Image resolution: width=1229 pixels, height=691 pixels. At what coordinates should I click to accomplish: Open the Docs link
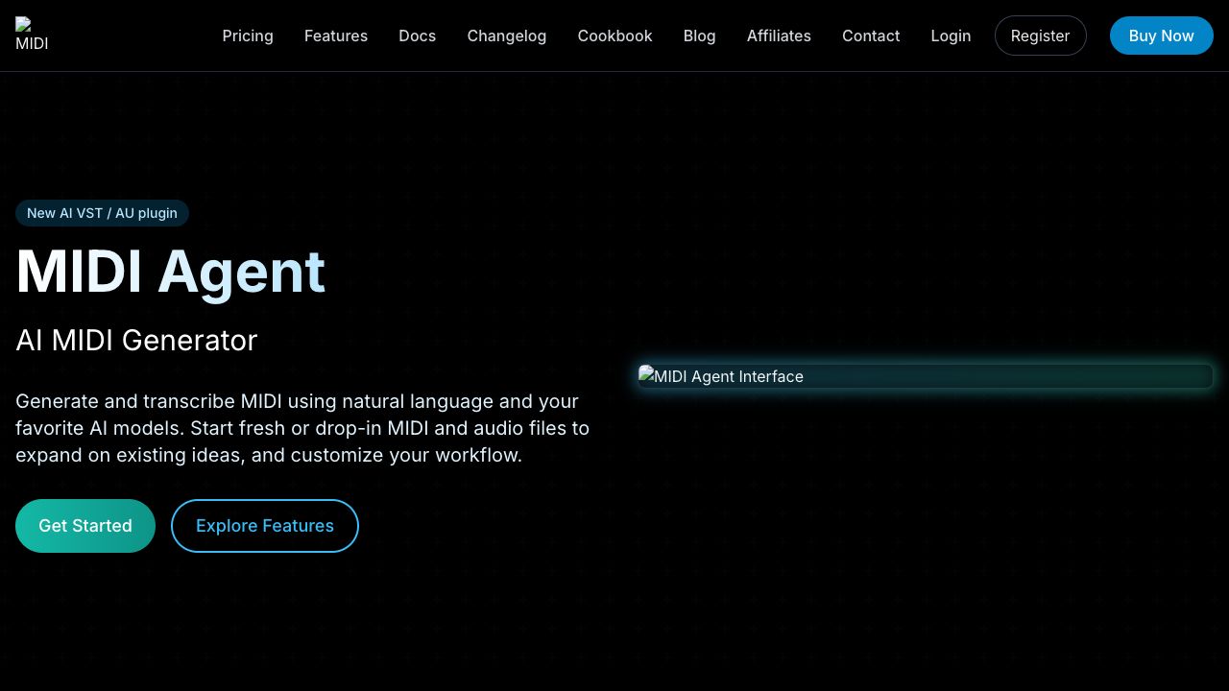pos(417,36)
